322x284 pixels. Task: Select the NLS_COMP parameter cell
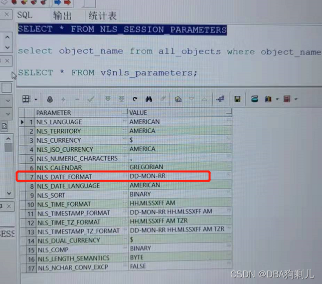82,250
